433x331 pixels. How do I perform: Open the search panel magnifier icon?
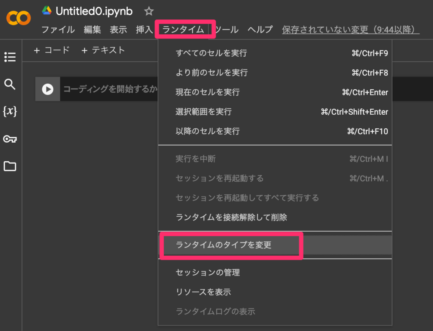tap(10, 84)
